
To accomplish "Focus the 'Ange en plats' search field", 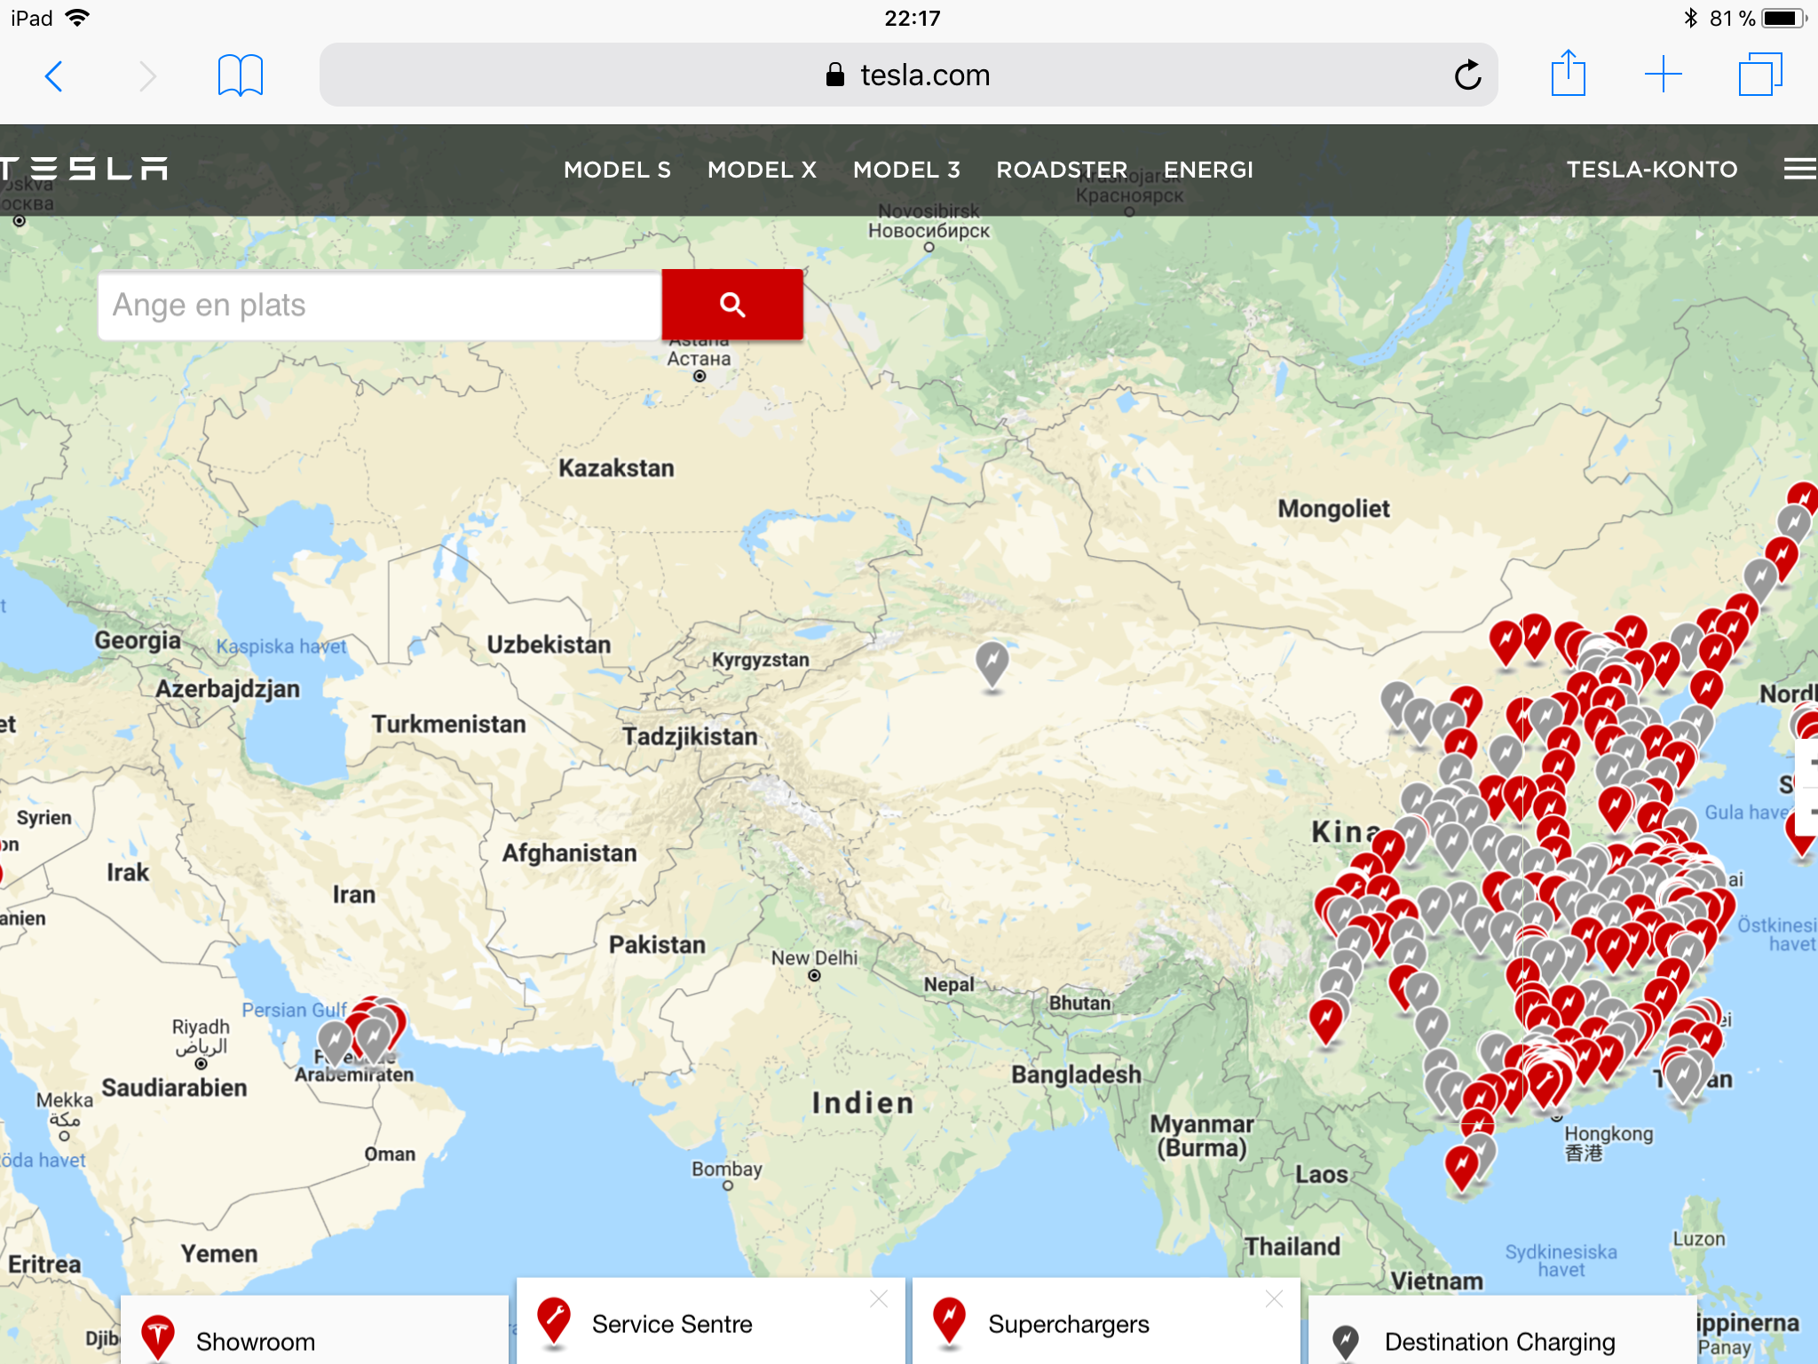I will [x=380, y=305].
